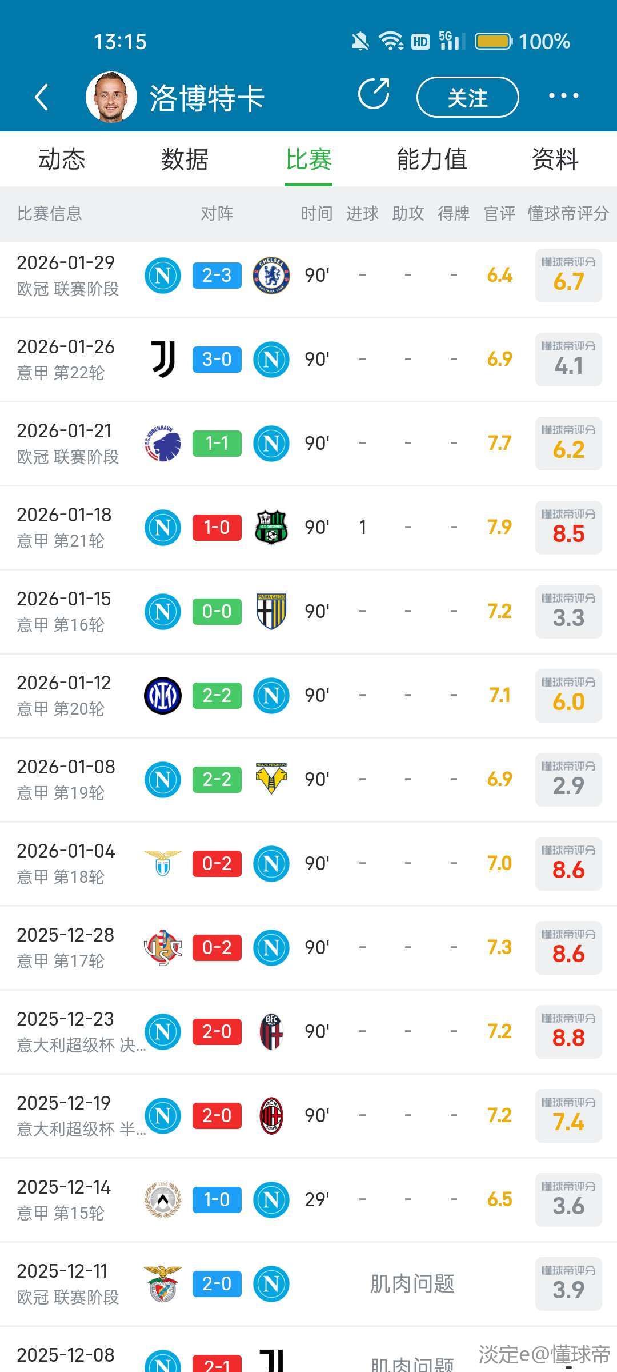Tap the Inter Milan club logo

pos(163,696)
